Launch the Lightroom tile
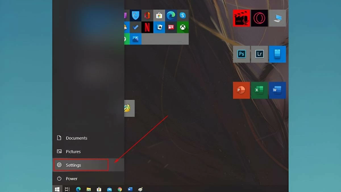Viewport: 341px width, 192px height. tap(259, 54)
